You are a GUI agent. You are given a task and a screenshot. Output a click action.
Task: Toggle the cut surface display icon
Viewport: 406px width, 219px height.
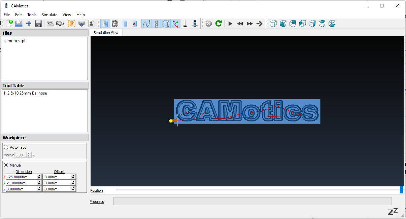coord(105,24)
